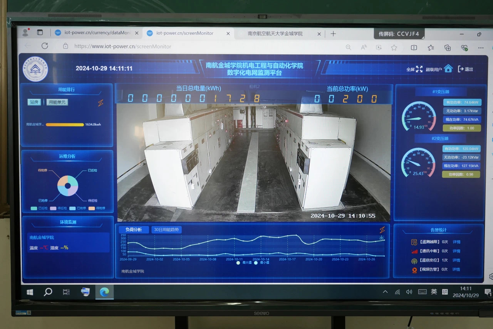Select the 用能单元 tab in 用能排行
This screenshot has width=493, height=329.
click(57, 102)
